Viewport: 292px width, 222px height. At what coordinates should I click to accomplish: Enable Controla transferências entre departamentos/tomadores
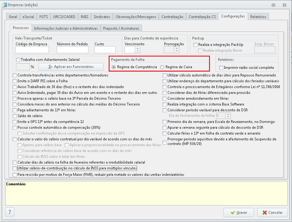tap(14, 75)
